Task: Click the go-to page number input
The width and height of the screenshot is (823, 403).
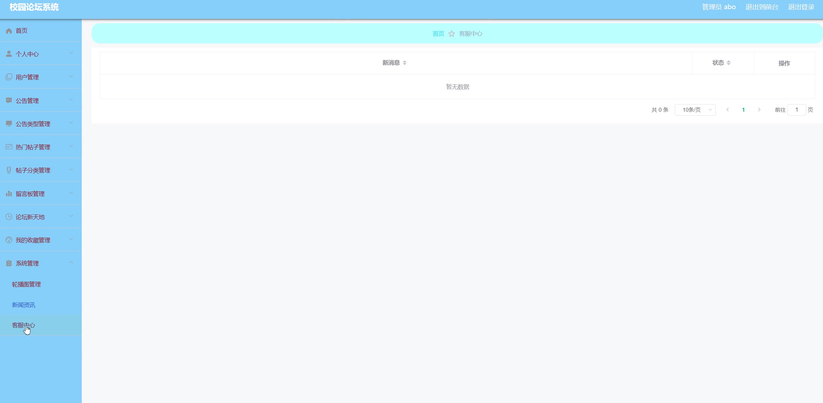Action: [x=797, y=110]
